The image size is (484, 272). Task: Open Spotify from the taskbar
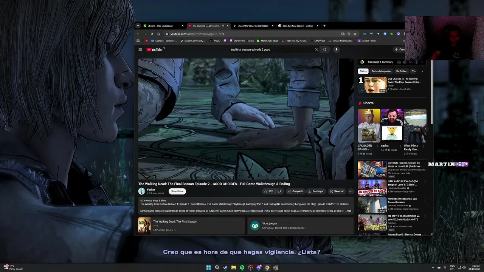[242, 267]
